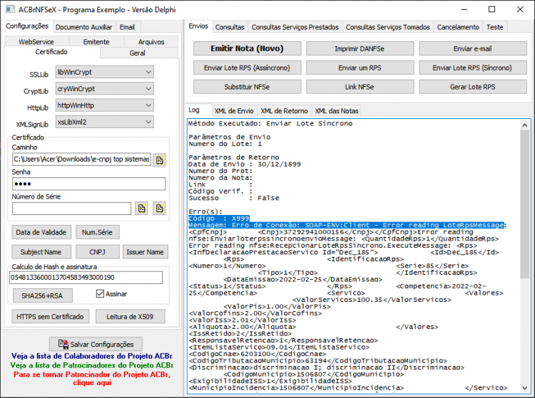Expand the HttpLib combo box
Viewport: 535px width, 398px height.
(105, 105)
